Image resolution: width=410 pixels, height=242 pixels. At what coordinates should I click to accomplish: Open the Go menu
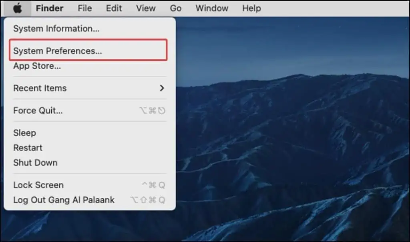[x=175, y=8]
